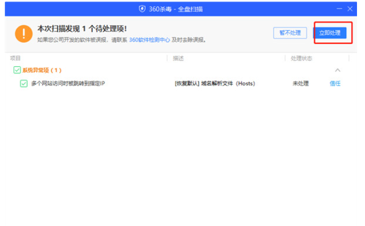Click the 360 shield logo in title bar
365x226 pixels.
(x=142, y=9)
